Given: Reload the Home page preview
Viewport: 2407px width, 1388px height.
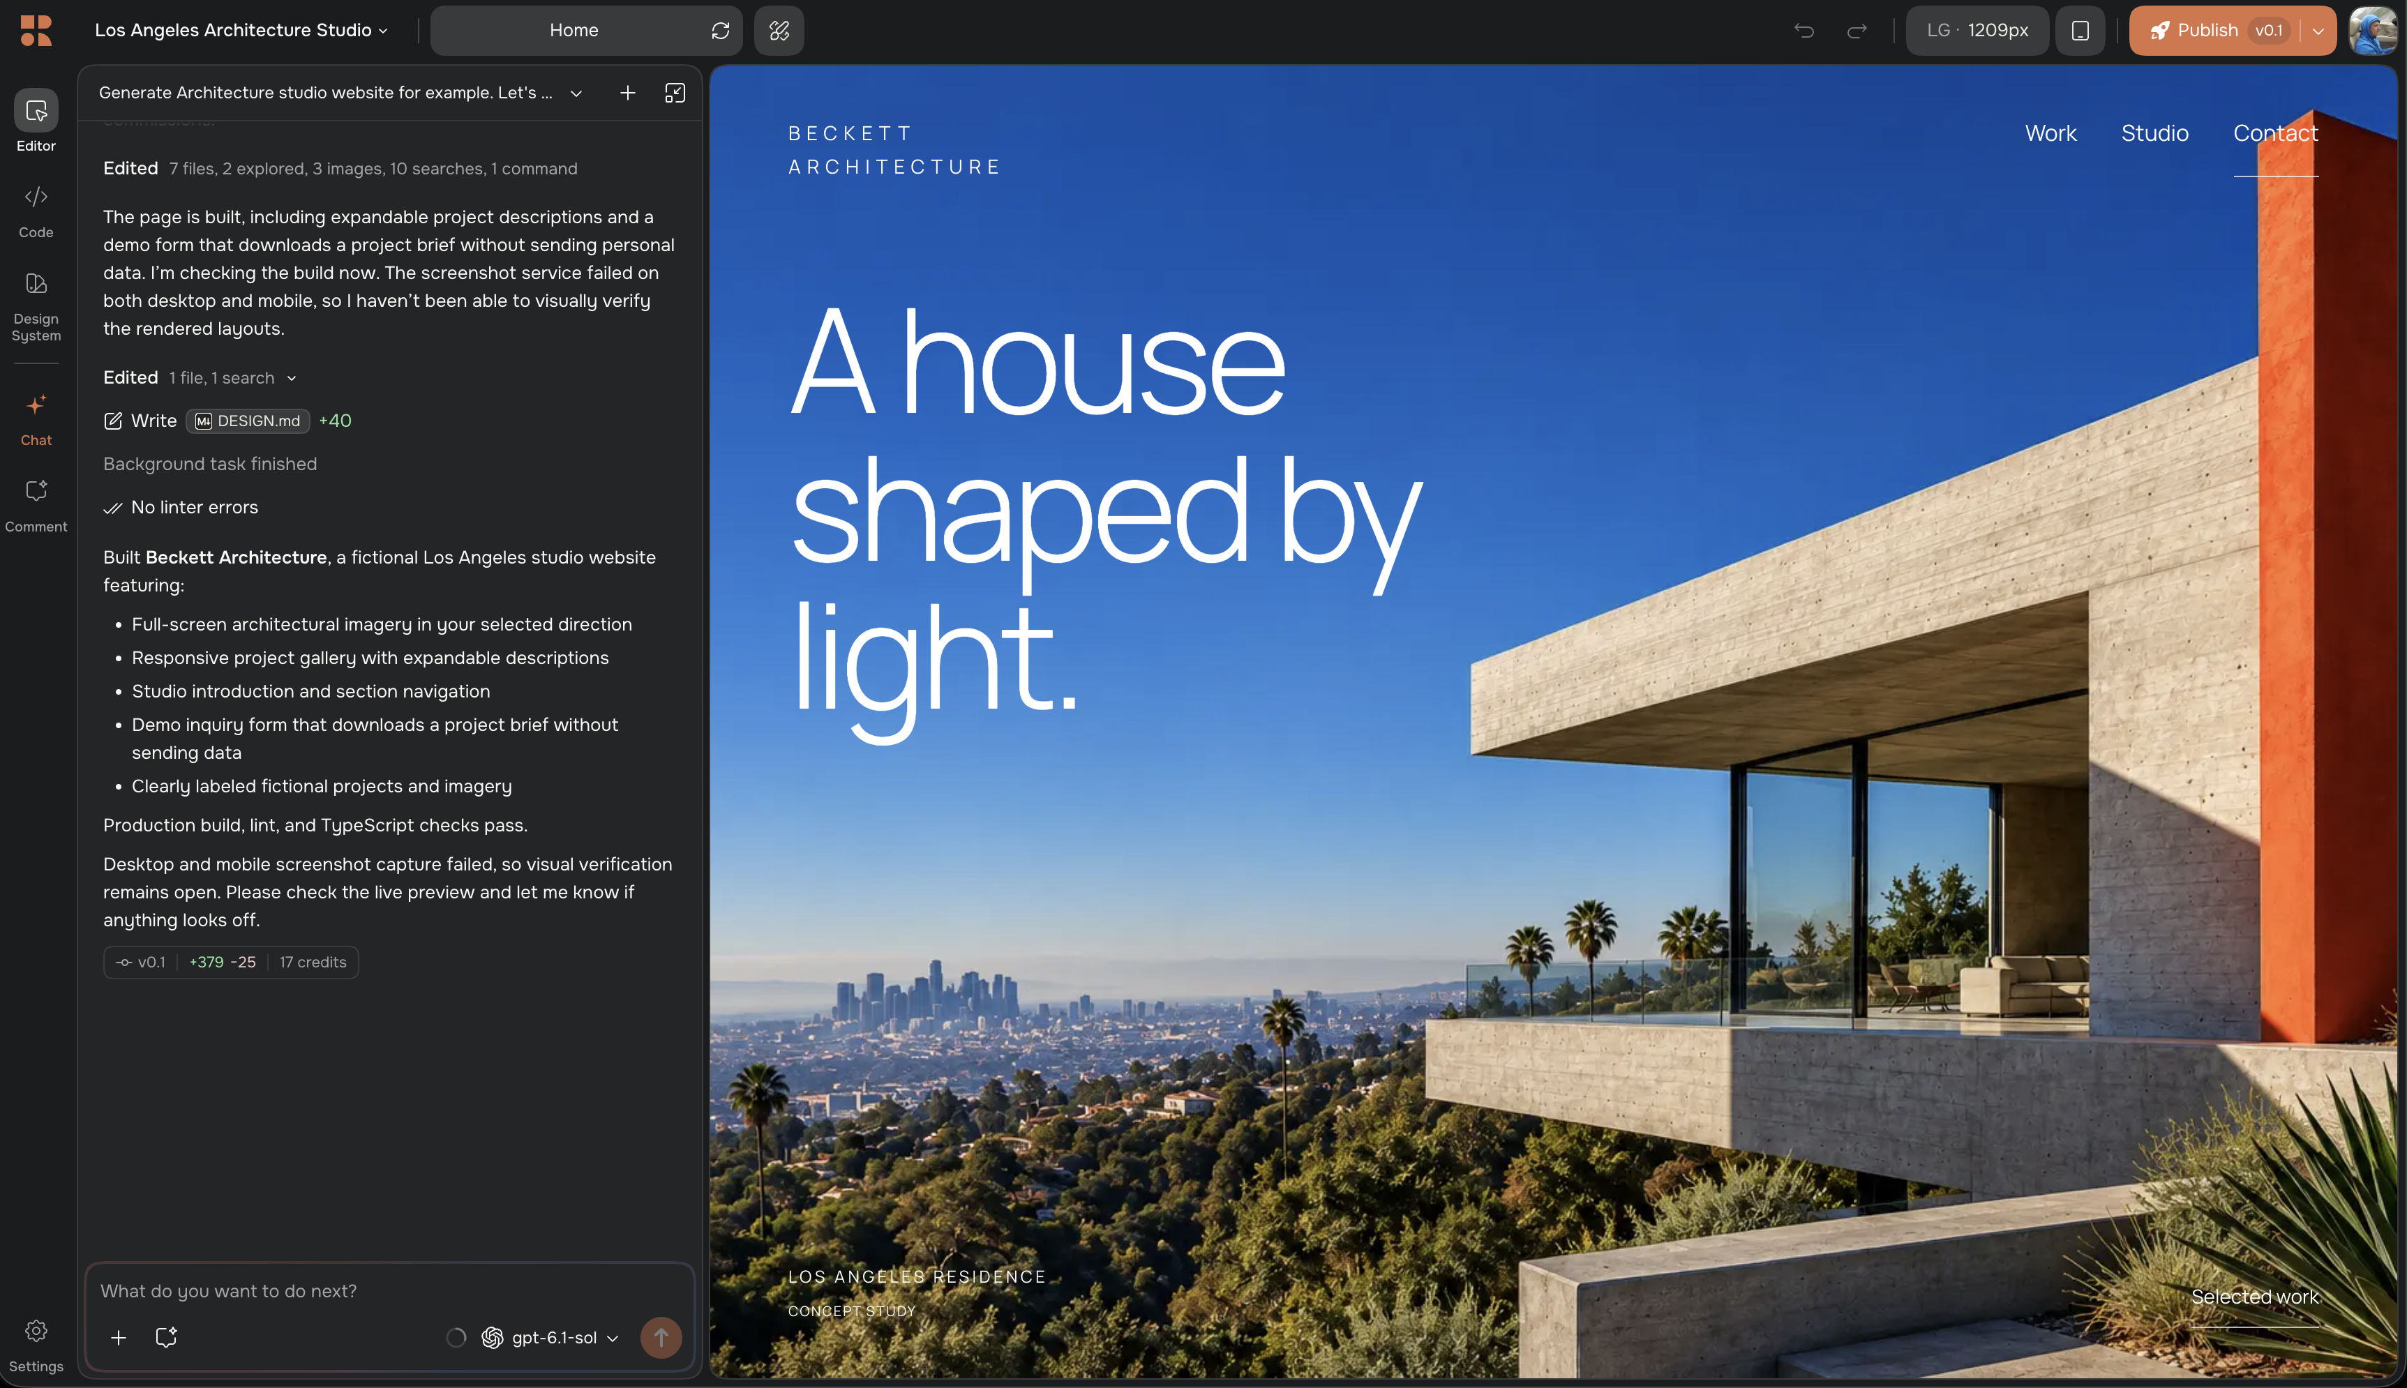Looking at the screenshot, I should coord(721,31).
